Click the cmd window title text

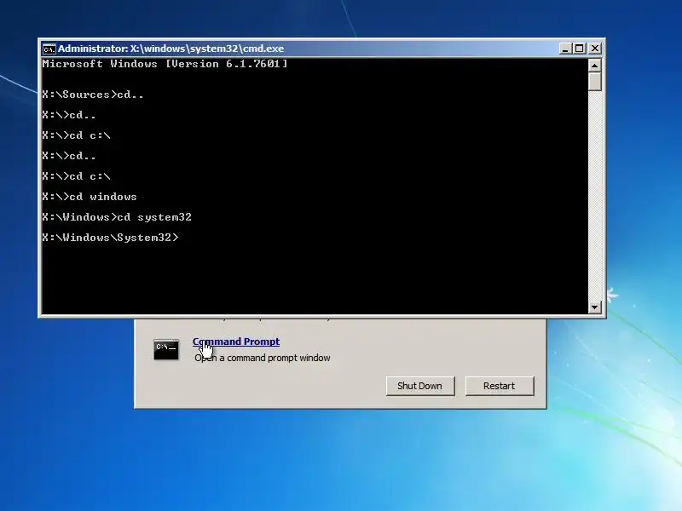coord(171,49)
